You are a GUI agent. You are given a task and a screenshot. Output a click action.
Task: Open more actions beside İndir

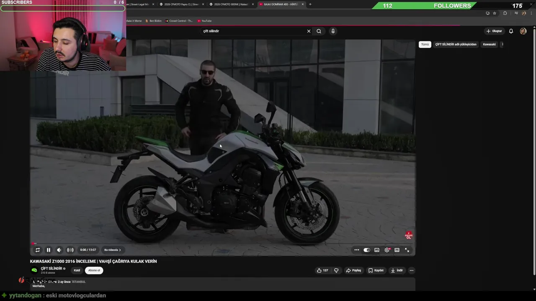412,270
